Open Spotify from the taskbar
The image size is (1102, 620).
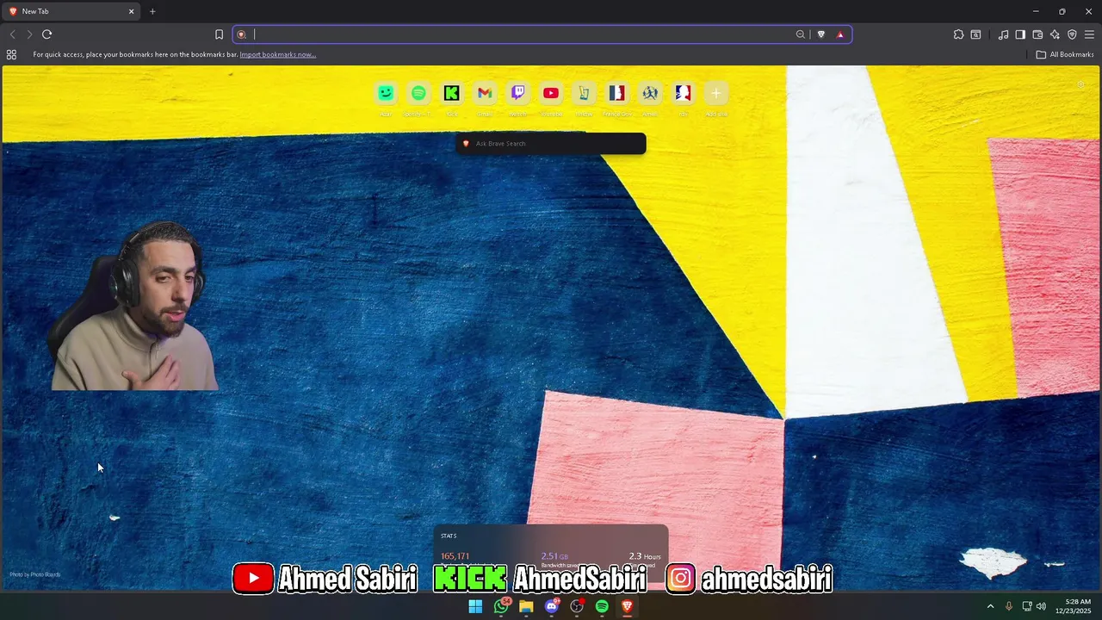(x=602, y=606)
